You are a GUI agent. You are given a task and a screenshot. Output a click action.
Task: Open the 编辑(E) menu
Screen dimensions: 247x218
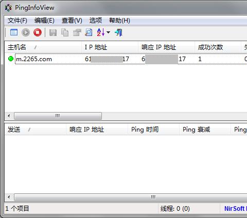44,21
